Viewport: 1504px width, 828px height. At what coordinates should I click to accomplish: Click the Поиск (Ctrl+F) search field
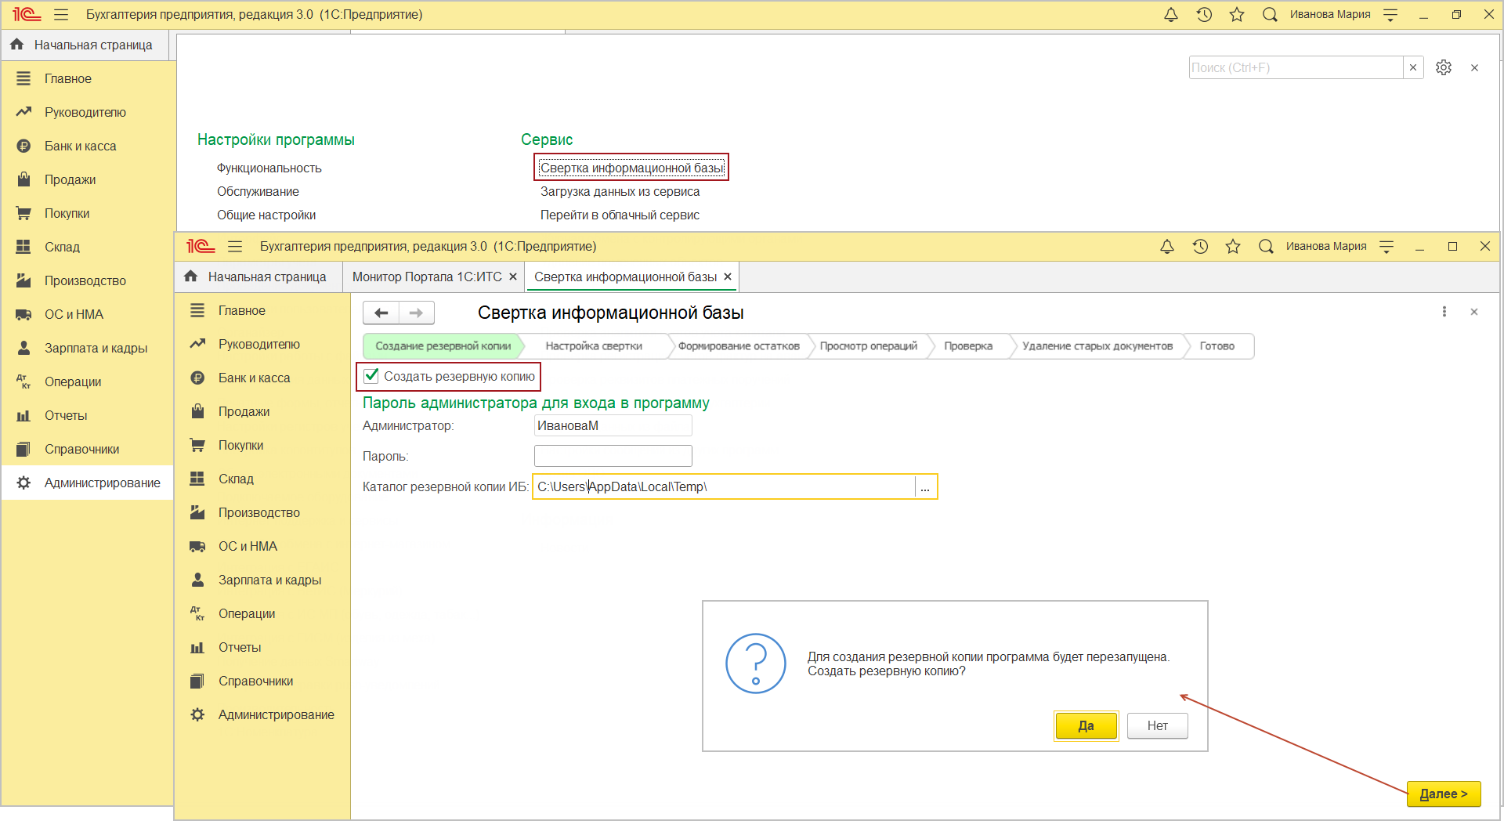pos(1296,67)
